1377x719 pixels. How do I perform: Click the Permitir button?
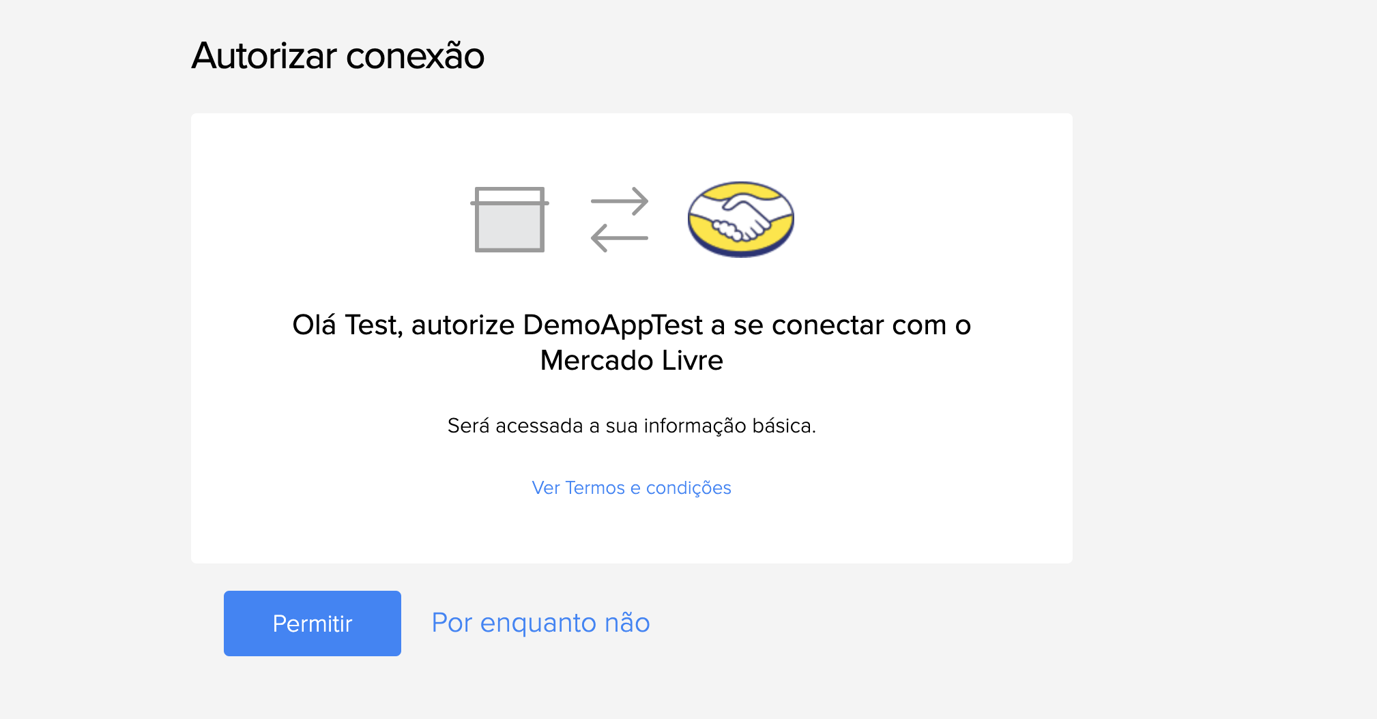click(x=313, y=623)
